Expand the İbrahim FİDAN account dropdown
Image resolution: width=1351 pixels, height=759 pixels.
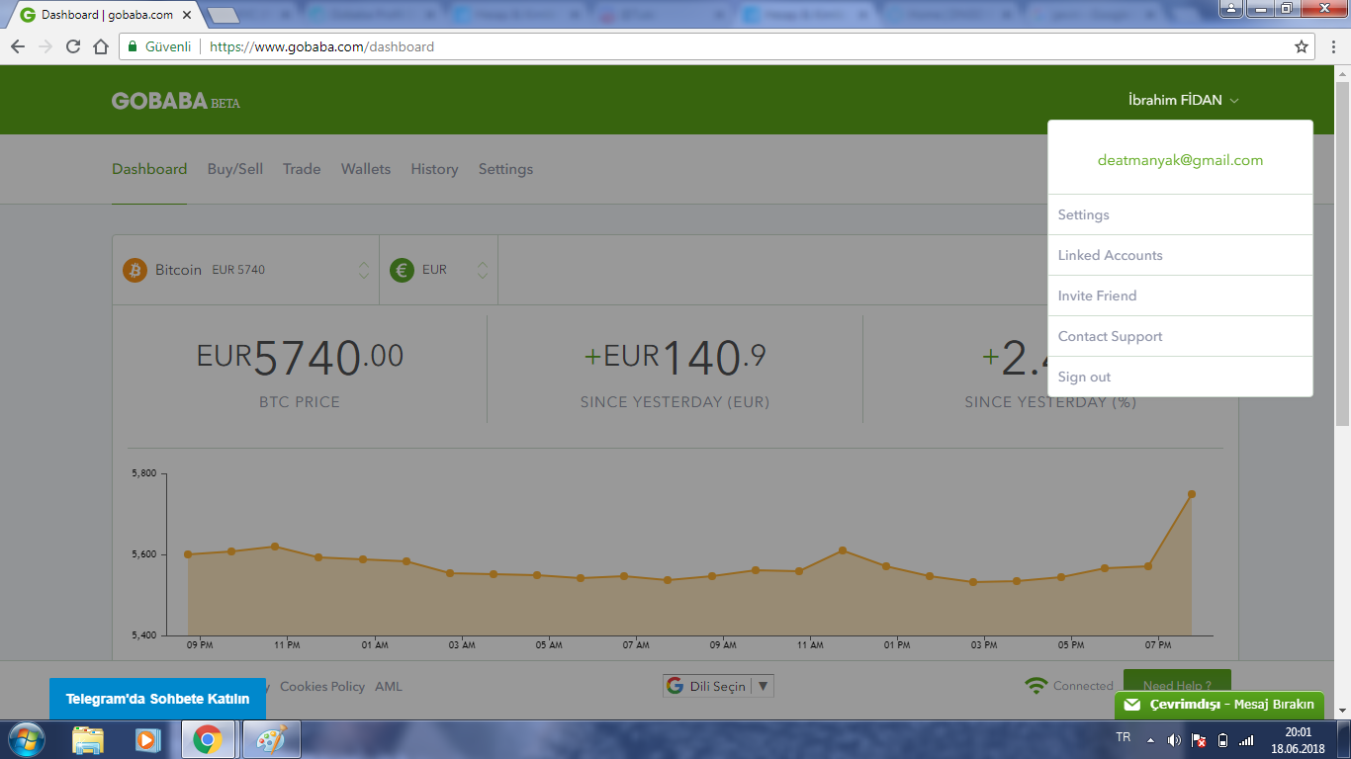click(1183, 100)
